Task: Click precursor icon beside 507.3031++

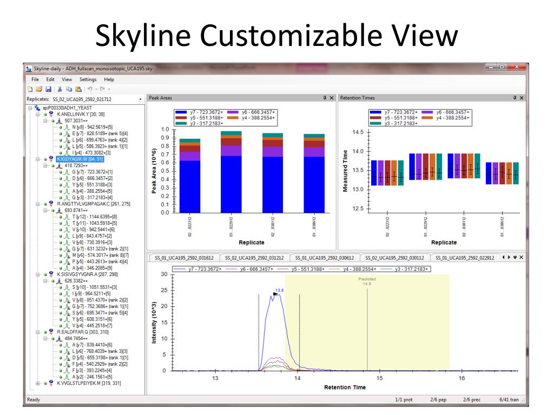Action: [59, 121]
